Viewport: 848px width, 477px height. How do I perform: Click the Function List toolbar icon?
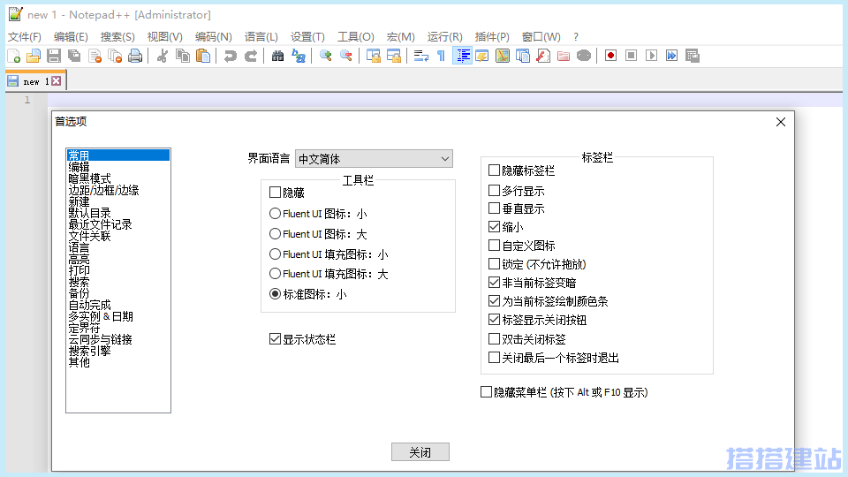543,56
